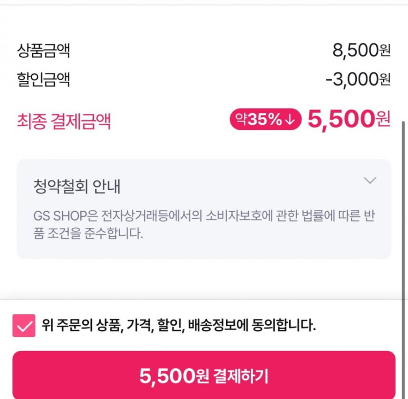408x399 pixels.
Task: Select the 상품금액 label
Action: pyautogui.click(x=43, y=50)
